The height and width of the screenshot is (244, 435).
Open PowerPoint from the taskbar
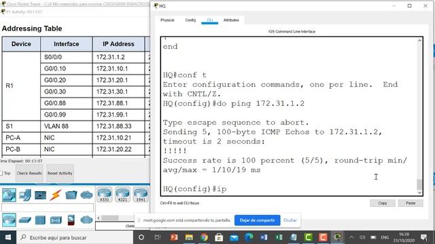(174, 237)
